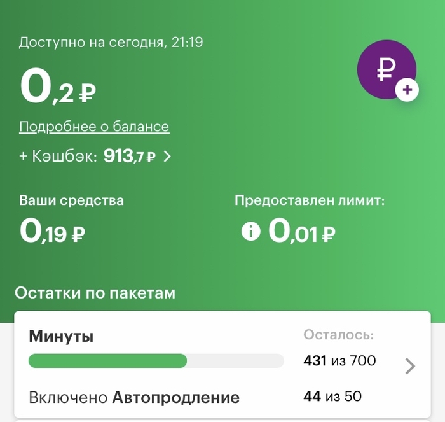Open the «Подробнее о балансе» link

(x=94, y=127)
